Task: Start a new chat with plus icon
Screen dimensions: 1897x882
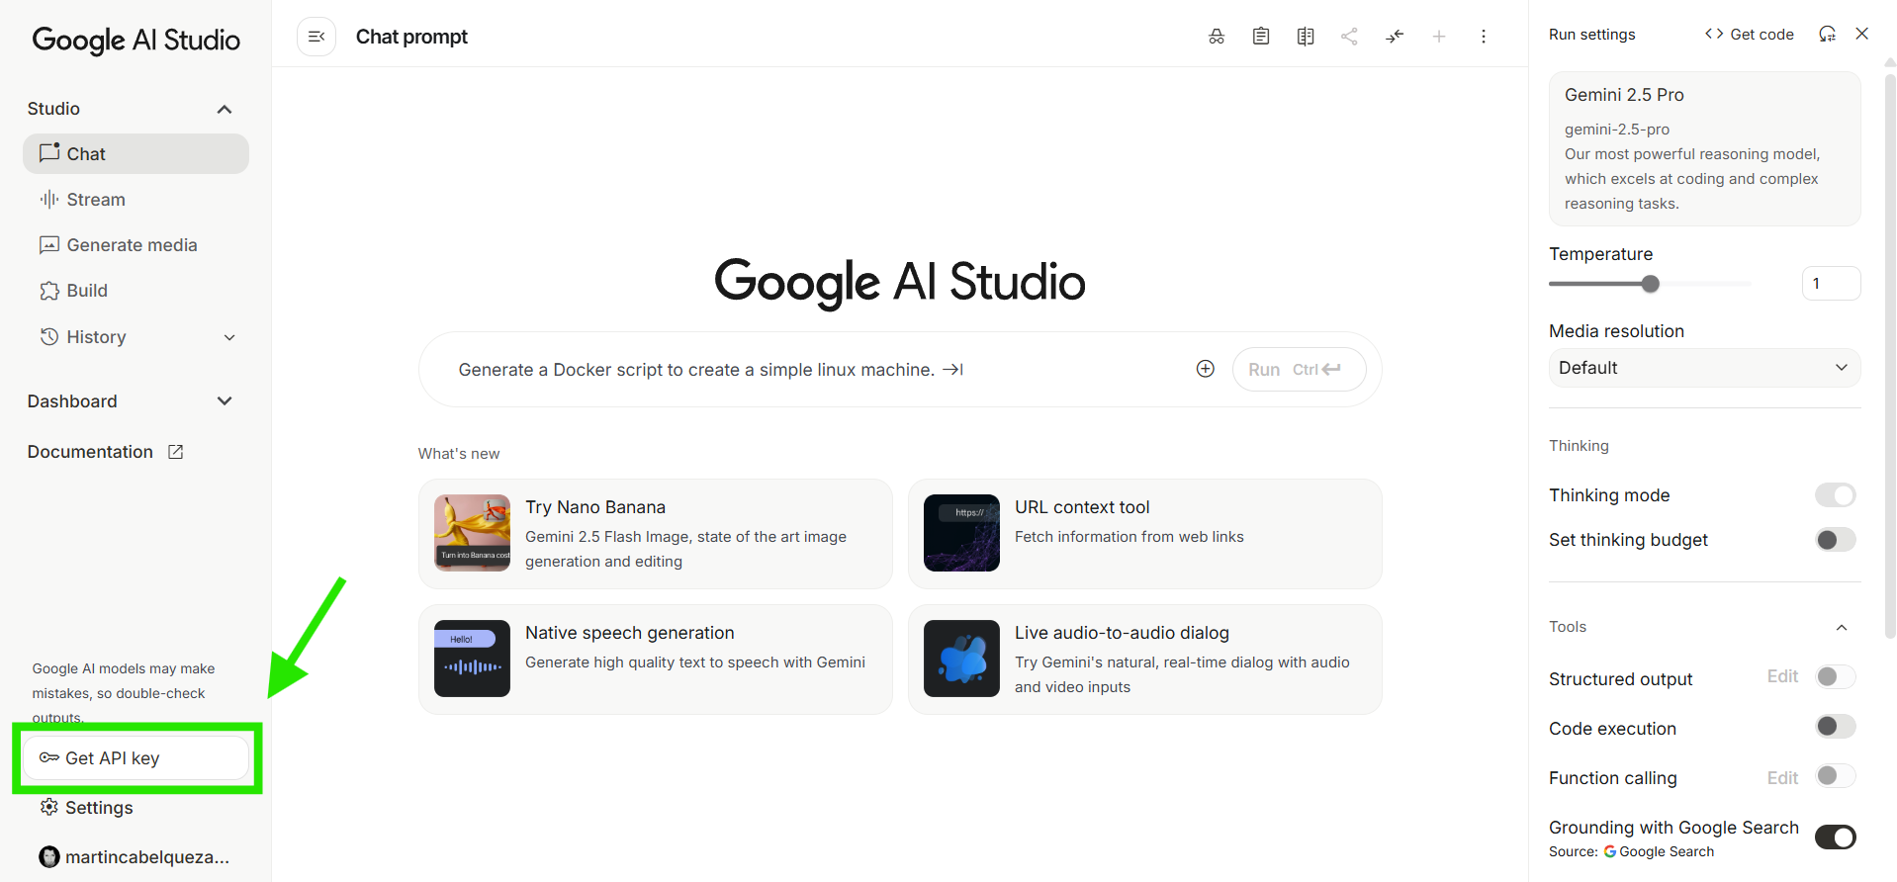Action: (x=1439, y=37)
